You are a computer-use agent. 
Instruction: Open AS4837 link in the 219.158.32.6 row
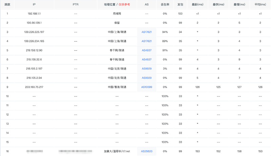(147, 59)
